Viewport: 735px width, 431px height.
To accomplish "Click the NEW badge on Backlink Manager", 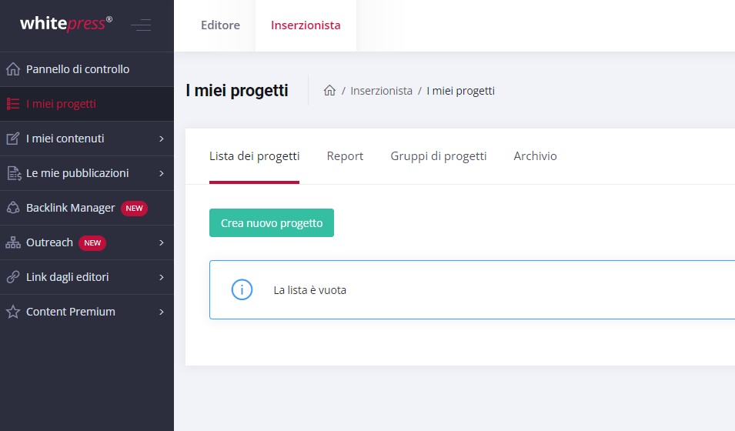I will pyautogui.click(x=134, y=209).
